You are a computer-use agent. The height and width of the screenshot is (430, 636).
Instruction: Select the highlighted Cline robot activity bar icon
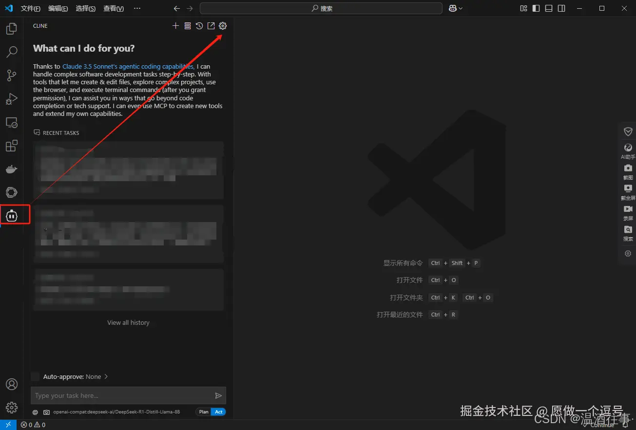[11, 215]
